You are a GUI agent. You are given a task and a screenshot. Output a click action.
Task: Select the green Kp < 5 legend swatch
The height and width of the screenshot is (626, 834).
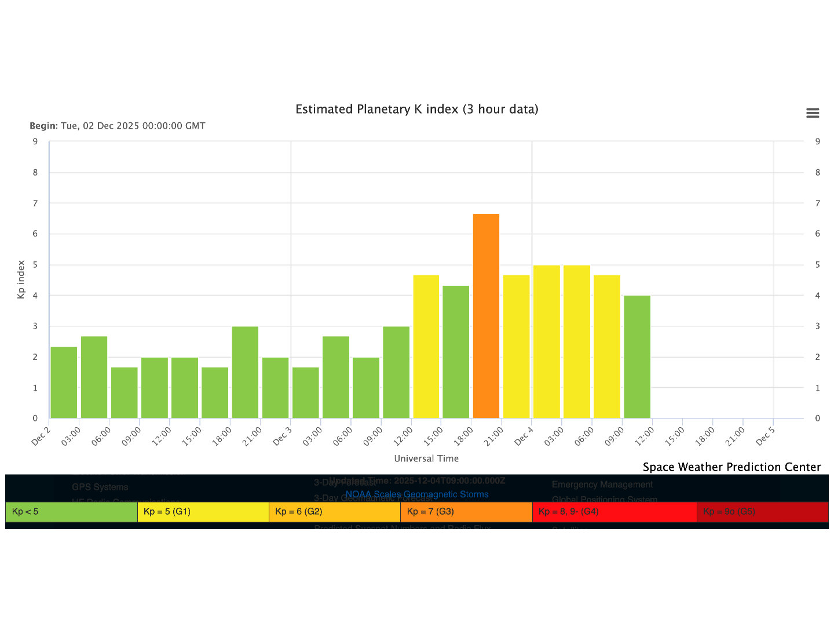[x=71, y=512]
